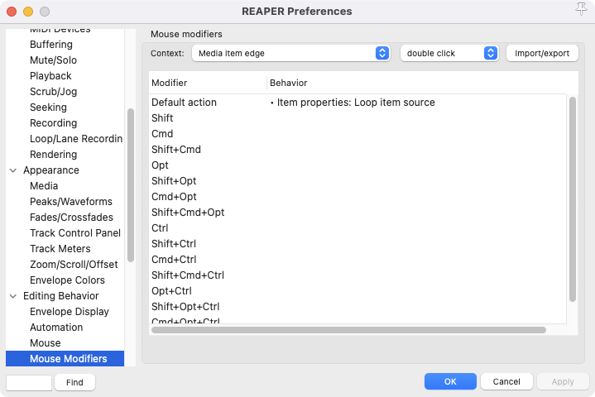
Task: Click the Find button
Action: [74, 382]
